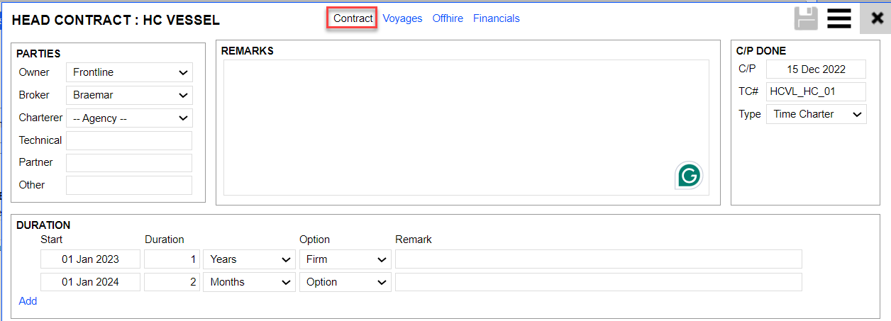The image size is (891, 321).
Task: Click the 01 Jan 2023 start date
Action: [90, 259]
